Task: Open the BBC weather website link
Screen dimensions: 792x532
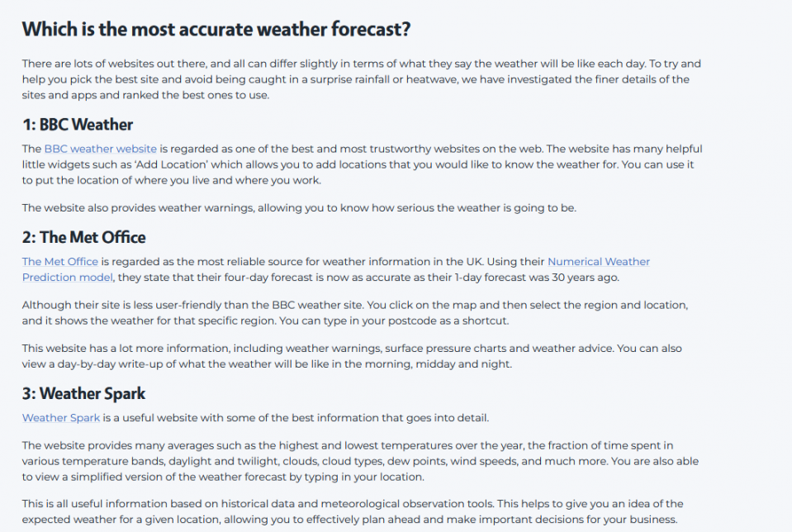Action: (x=101, y=149)
